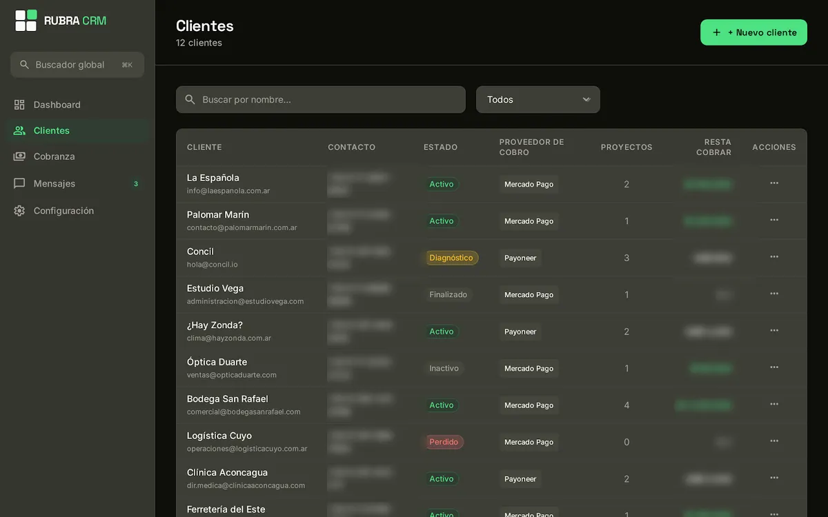Open actions menu for Palomar Marín
Image resolution: width=828 pixels, height=517 pixels.
pyautogui.click(x=774, y=220)
